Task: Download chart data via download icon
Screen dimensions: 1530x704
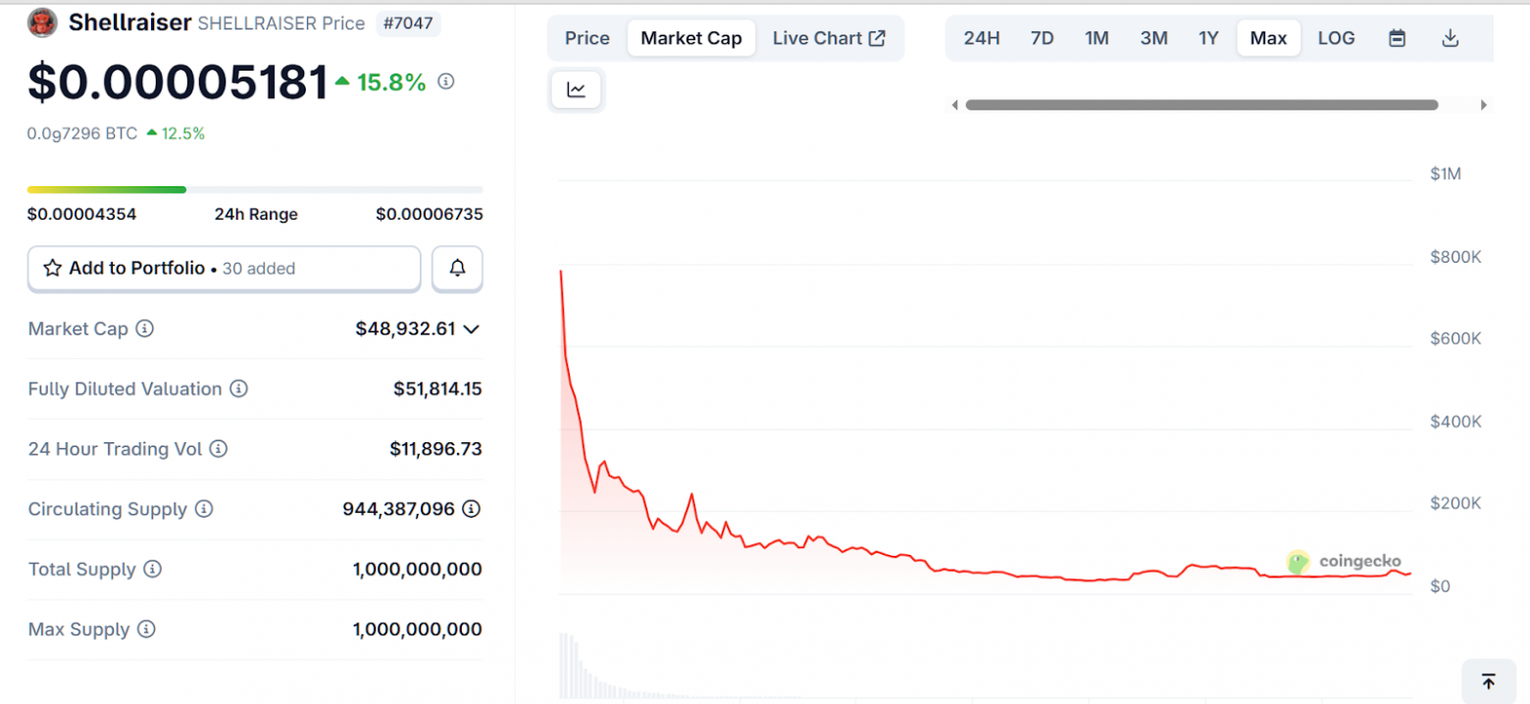Action: tap(1451, 38)
